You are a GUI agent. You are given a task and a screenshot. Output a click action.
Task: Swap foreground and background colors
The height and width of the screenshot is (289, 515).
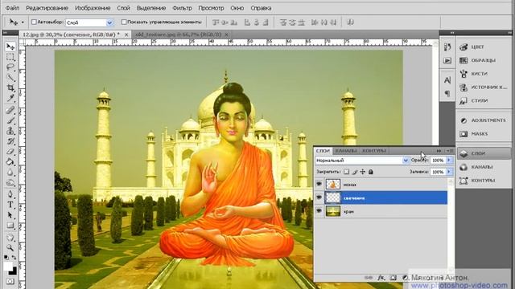point(14,258)
